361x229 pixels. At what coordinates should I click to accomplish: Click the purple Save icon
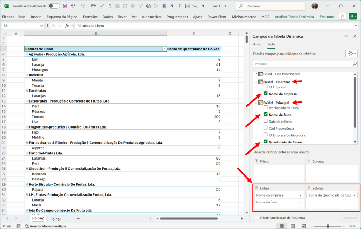(65, 6)
